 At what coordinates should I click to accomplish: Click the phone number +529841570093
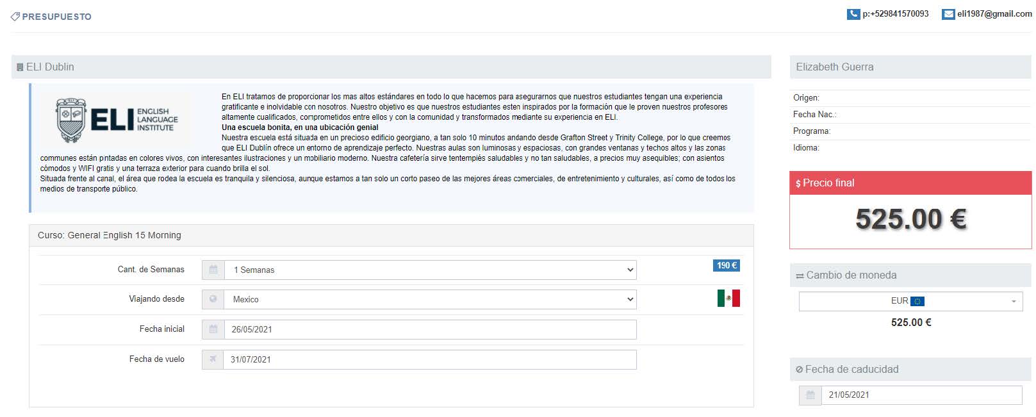(x=895, y=14)
